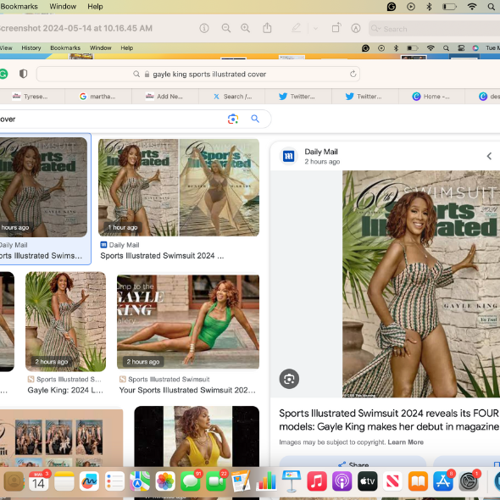Switch to the Tyrese... tab
The image size is (500, 500).
coord(30,97)
